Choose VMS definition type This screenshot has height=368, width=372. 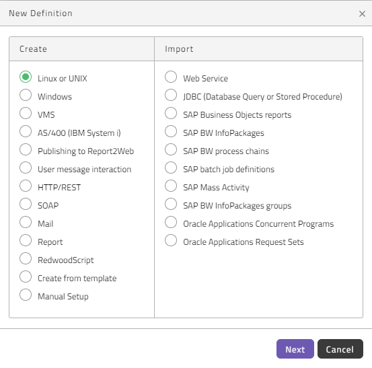(26, 113)
